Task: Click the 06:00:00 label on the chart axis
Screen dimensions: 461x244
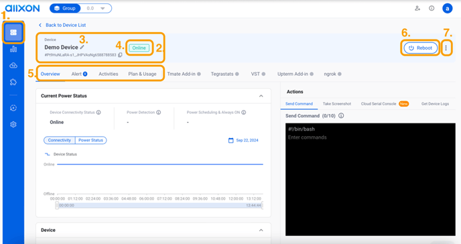Action: click(147, 198)
